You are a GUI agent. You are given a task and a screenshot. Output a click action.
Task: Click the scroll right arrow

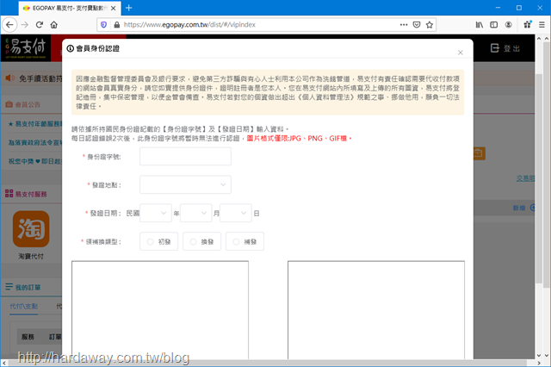540,363
